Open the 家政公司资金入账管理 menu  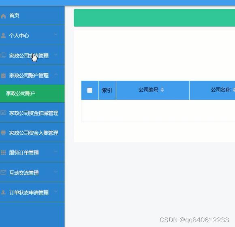pyautogui.click(x=32, y=132)
